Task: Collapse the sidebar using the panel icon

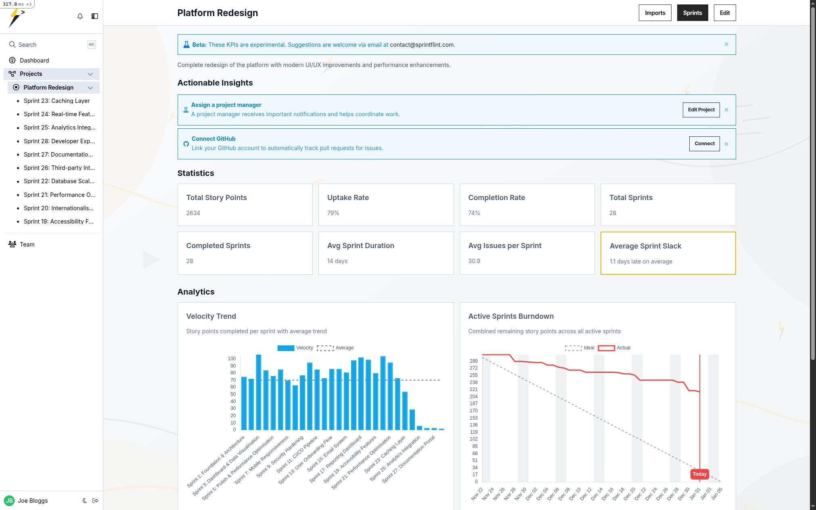Action: (95, 16)
